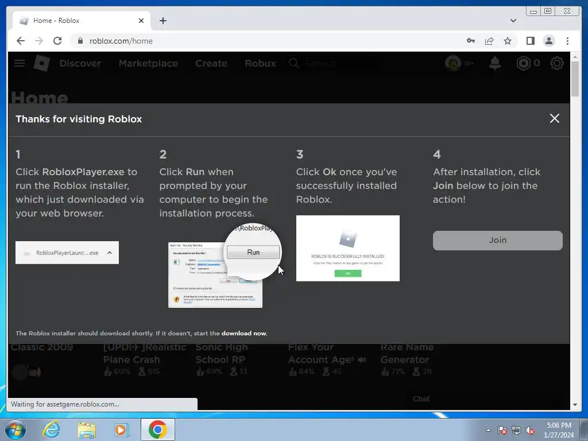Close the Home - Roblox tab
Image resolution: width=588 pixels, height=441 pixels.
141,21
